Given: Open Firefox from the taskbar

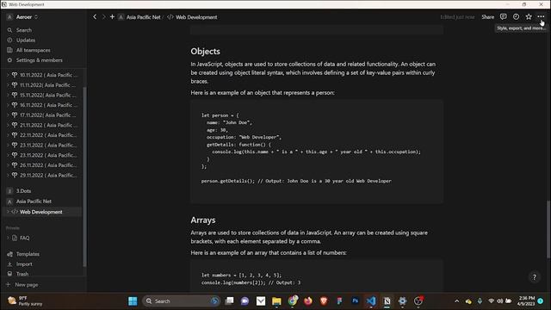Looking at the screenshot, I should 308,301.
